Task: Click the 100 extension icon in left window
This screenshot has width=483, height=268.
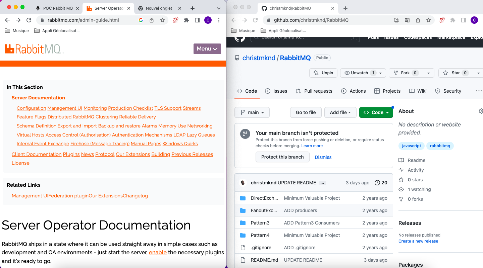Action: point(176,20)
